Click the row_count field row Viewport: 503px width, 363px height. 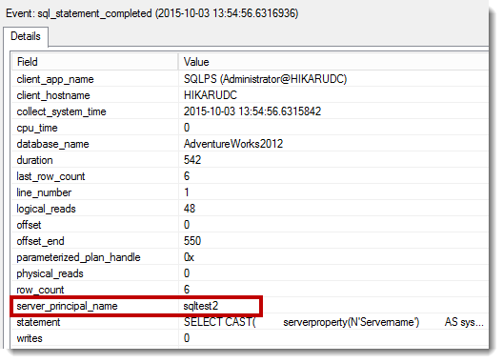251,290
